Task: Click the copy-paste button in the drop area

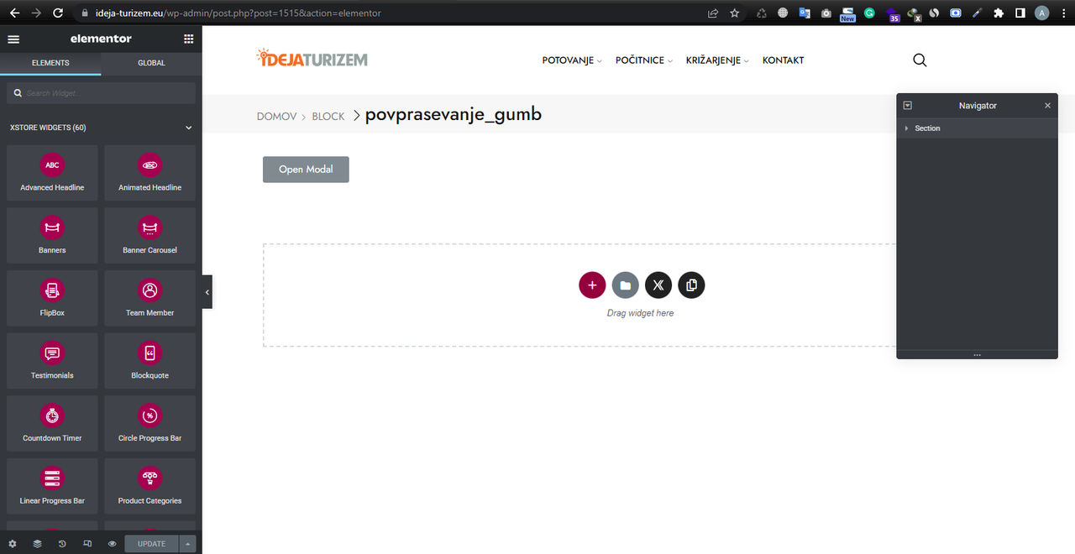Action: (x=691, y=285)
